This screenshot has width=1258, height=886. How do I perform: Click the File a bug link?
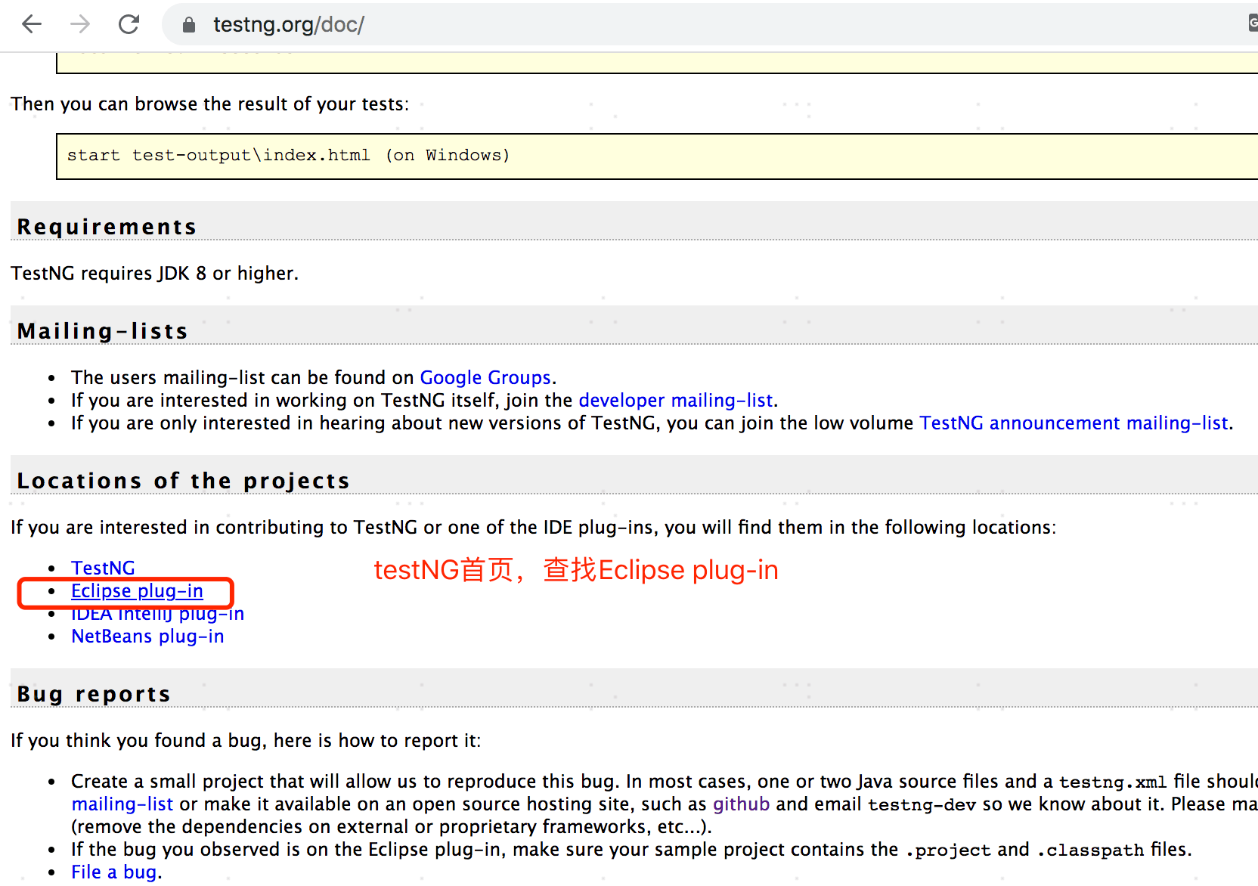(114, 872)
